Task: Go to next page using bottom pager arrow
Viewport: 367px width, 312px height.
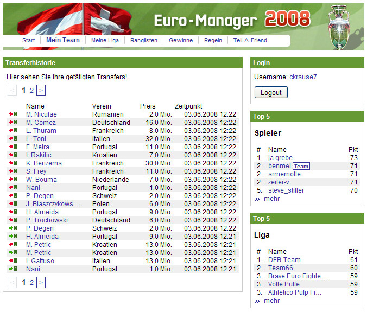Action: [41, 282]
